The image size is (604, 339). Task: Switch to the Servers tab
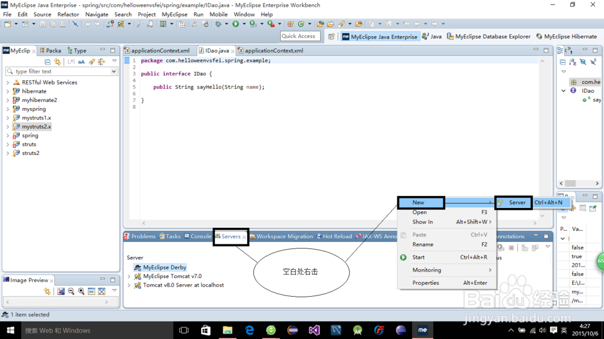pyautogui.click(x=231, y=236)
